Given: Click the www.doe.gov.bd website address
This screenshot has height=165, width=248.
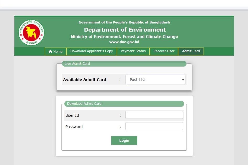Looking at the screenshot, I should tap(124, 42).
